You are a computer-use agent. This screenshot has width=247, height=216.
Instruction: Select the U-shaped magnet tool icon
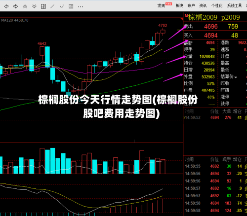point(62,6)
